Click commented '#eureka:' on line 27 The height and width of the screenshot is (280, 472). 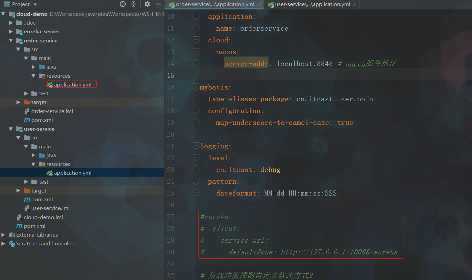[x=216, y=217]
